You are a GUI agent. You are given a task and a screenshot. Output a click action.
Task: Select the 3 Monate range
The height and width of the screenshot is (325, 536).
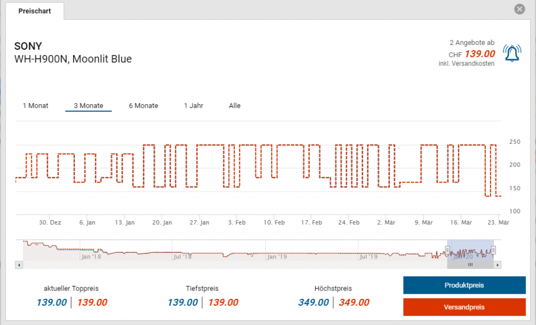(88, 106)
